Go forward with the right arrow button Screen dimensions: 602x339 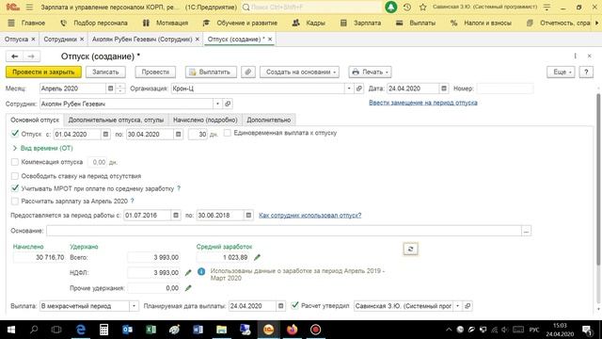(31, 56)
